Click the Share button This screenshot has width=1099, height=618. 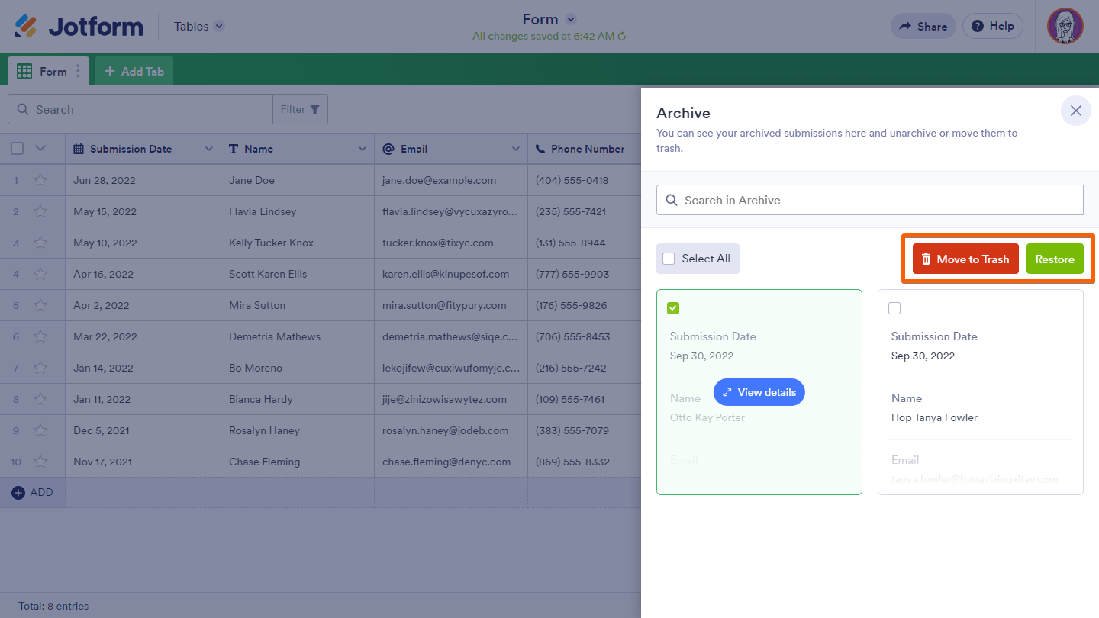click(x=923, y=26)
